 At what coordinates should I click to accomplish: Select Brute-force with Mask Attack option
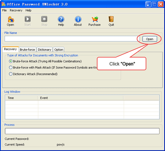tap(11, 67)
